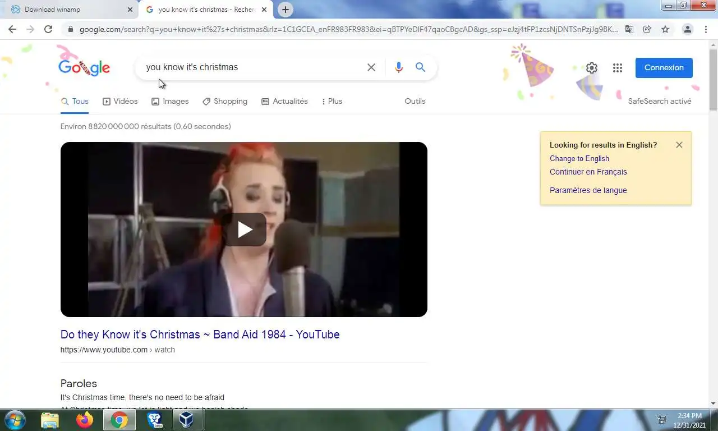718x431 pixels.
Task: Select the Tous results tab
Action: coord(75,102)
